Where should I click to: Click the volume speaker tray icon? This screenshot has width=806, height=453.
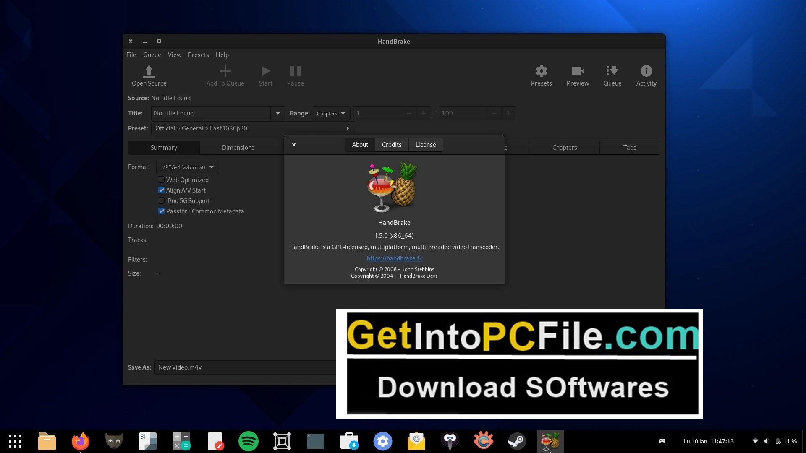[x=767, y=441]
